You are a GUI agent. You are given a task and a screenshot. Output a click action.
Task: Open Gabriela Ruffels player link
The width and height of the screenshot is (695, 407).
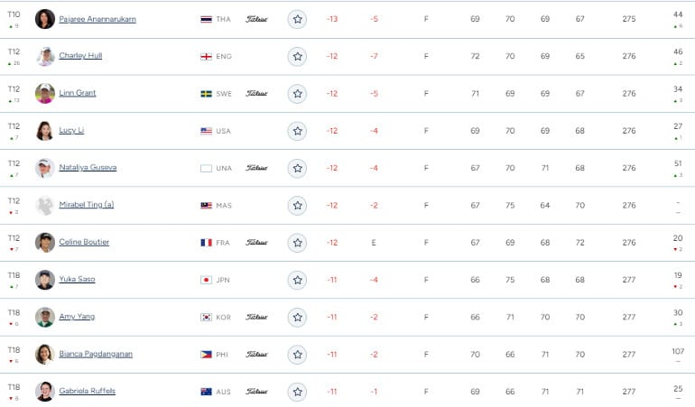pyautogui.click(x=88, y=391)
